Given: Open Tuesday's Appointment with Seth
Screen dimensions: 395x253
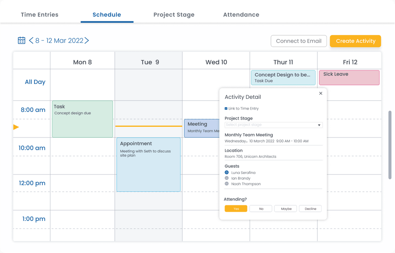Looking at the screenshot, I should coord(148,164).
